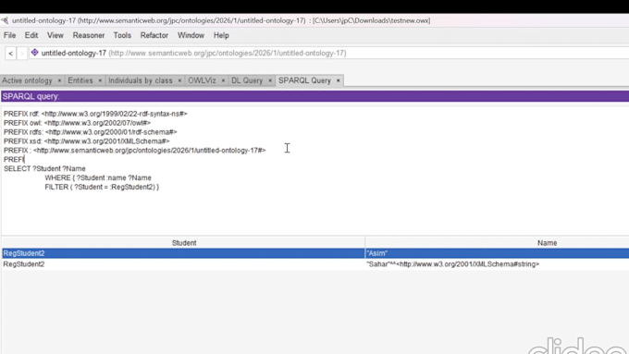Screen dimensions: 629x354
Task: Click the SPARQL query panel header
Action: [314, 96]
